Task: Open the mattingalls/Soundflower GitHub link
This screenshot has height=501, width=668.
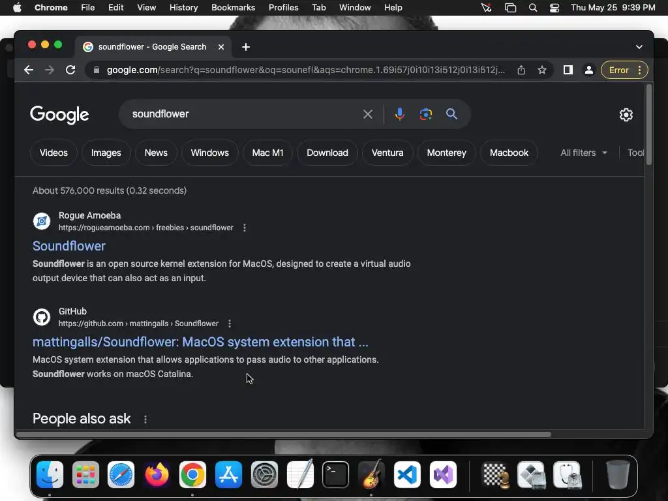Action: (x=200, y=342)
